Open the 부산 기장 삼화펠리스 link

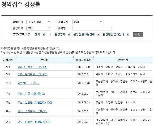pyautogui.click(x=31, y=94)
